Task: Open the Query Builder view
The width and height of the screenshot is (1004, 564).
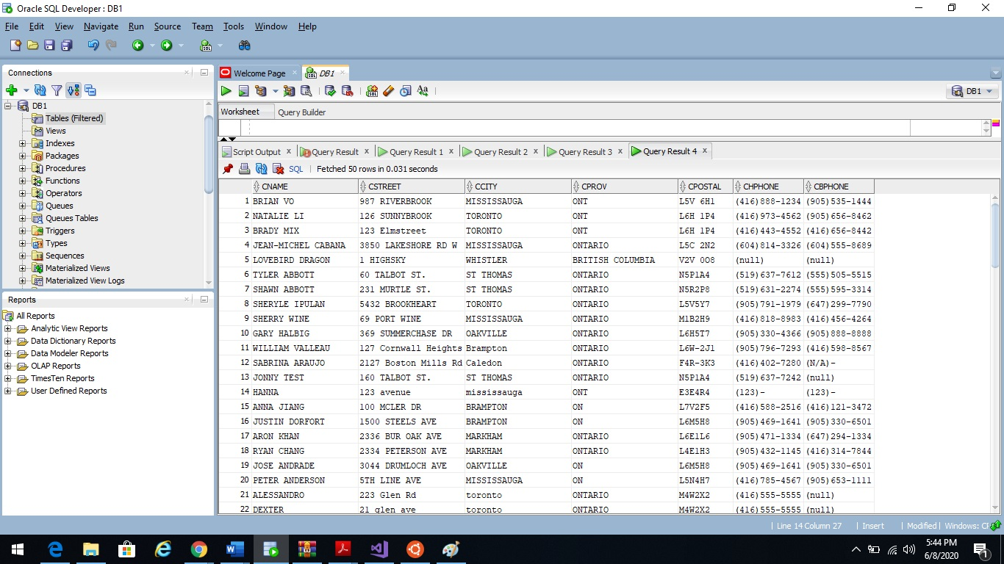Action: [x=301, y=111]
